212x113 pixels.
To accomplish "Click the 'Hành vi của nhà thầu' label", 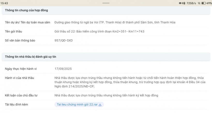I will [x=19, y=78].
